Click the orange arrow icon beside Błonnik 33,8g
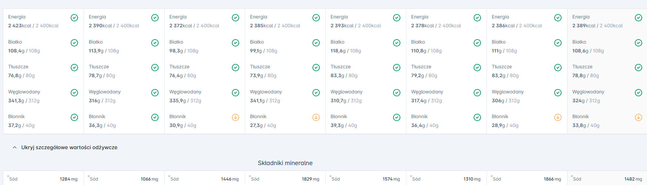Viewport: 647px width, 185px height. (x=638, y=117)
